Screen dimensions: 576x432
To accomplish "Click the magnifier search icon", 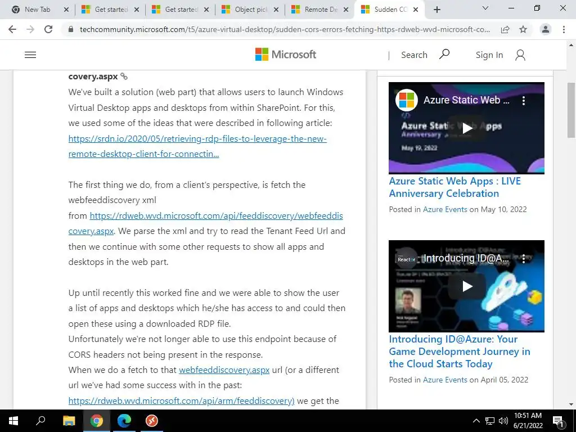I will [x=444, y=55].
